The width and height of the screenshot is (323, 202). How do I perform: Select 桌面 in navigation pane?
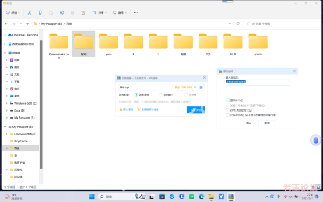(17, 96)
